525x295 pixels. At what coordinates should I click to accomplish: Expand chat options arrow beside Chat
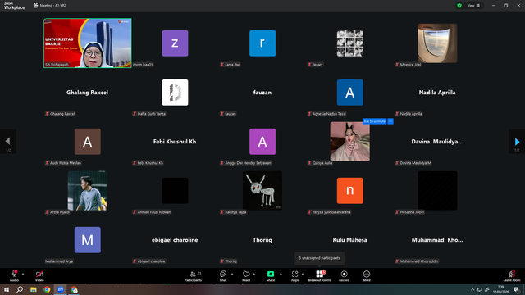[232, 274]
